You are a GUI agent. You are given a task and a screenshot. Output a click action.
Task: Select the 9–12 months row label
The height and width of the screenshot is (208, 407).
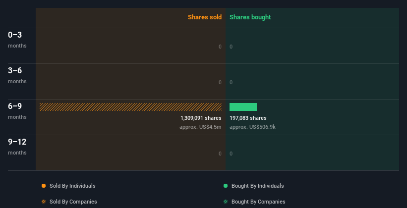(x=17, y=147)
